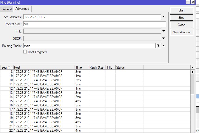199x133 pixels.
Task: Select the ping row with Seq 14
Action: click(x=95, y=97)
